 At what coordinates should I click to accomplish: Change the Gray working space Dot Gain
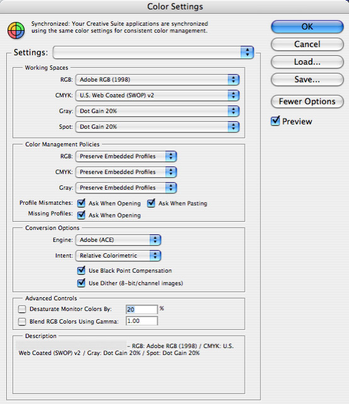pyautogui.click(x=157, y=111)
